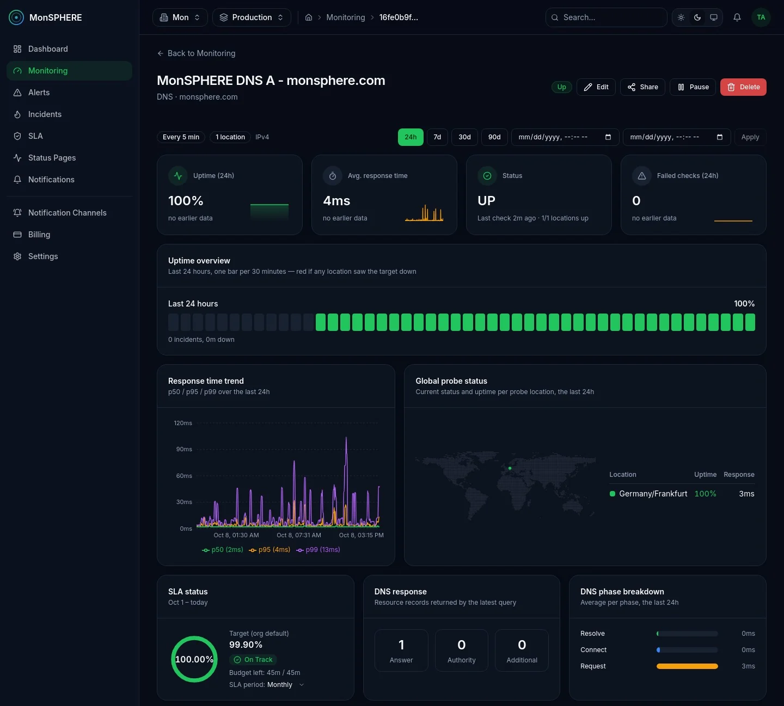Click the Up status badge

(561, 87)
